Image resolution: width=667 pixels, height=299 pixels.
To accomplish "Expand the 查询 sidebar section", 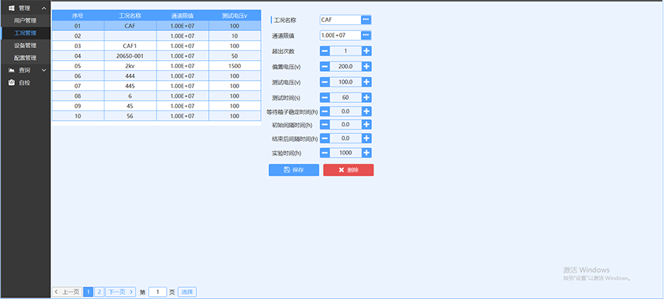I will click(x=44, y=70).
